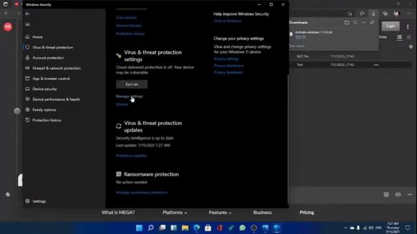Open the Pricing page link

[307, 213]
